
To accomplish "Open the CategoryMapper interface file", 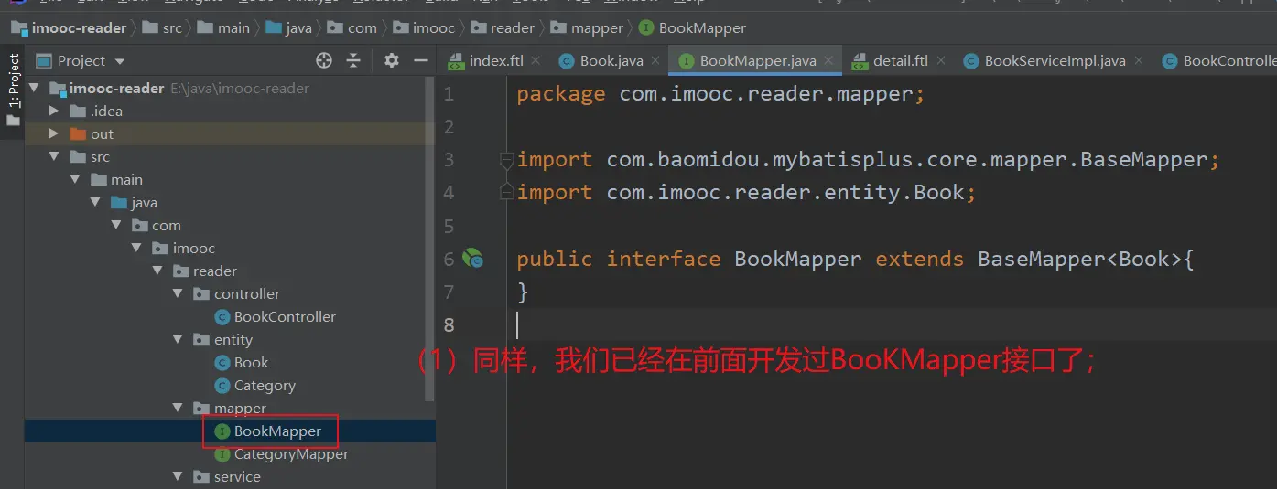I will click(x=290, y=454).
